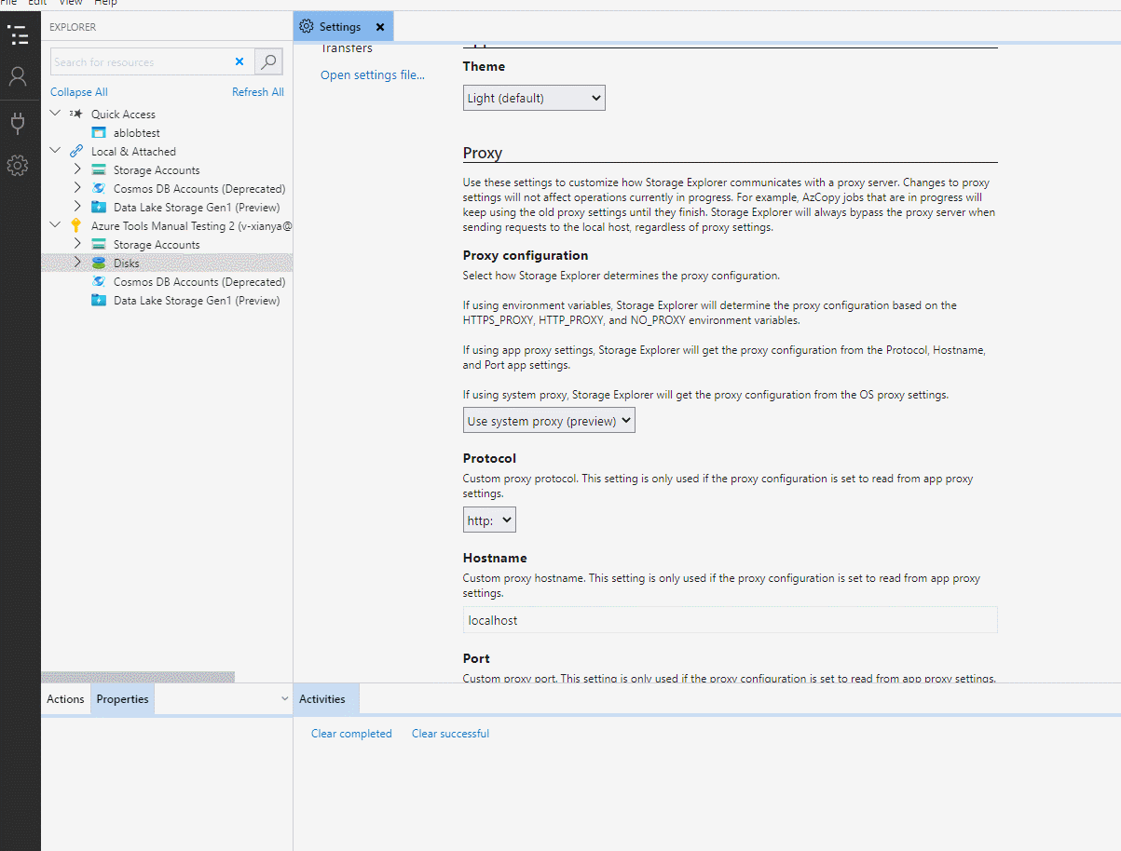The image size is (1121, 851).
Task: Click the Refresh All link
Action: click(x=258, y=91)
